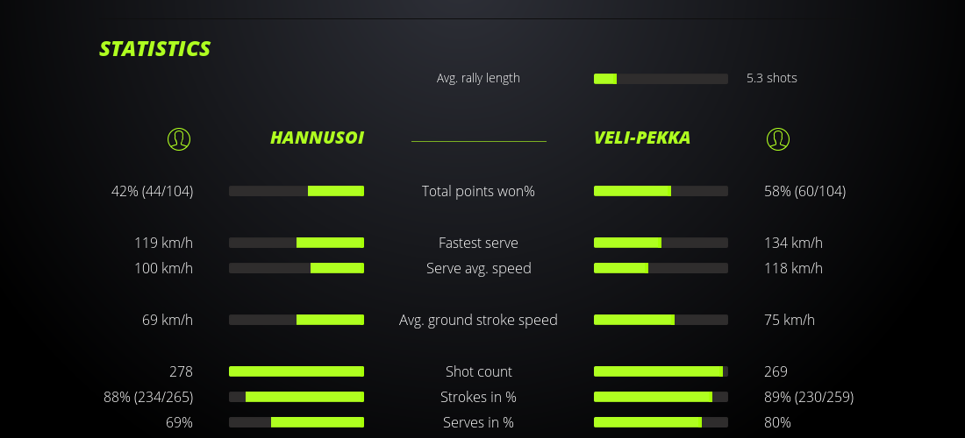Screen dimensions: 965x438
Task: Click Veli-Pekka's Fastest serve bar
Action: [x=661, y=243]
